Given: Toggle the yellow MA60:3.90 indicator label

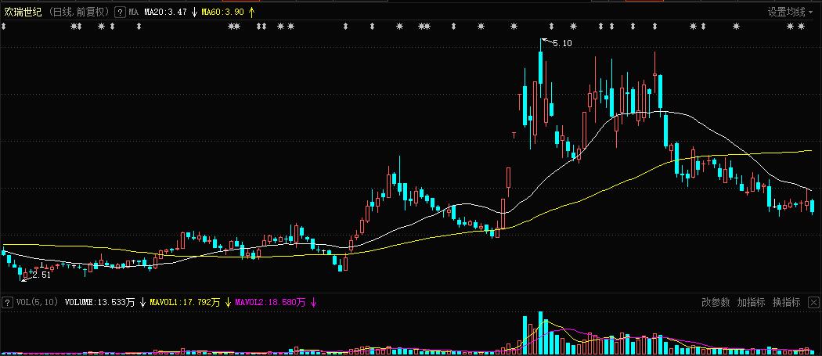Looking at the screenshot, I should click(x=222, y=13).
